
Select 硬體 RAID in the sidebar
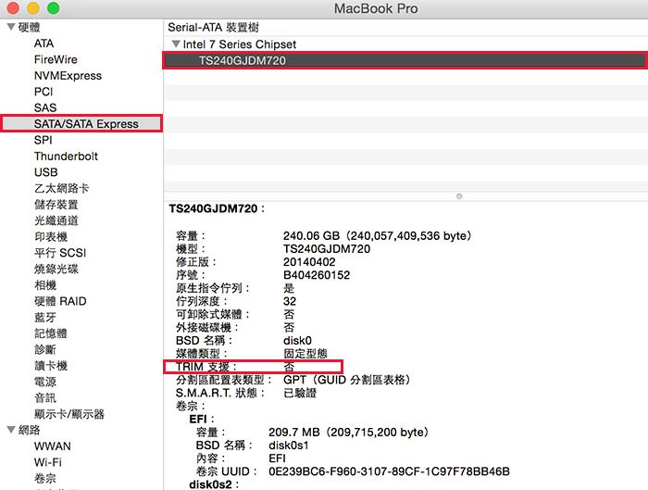click(60, 301)
